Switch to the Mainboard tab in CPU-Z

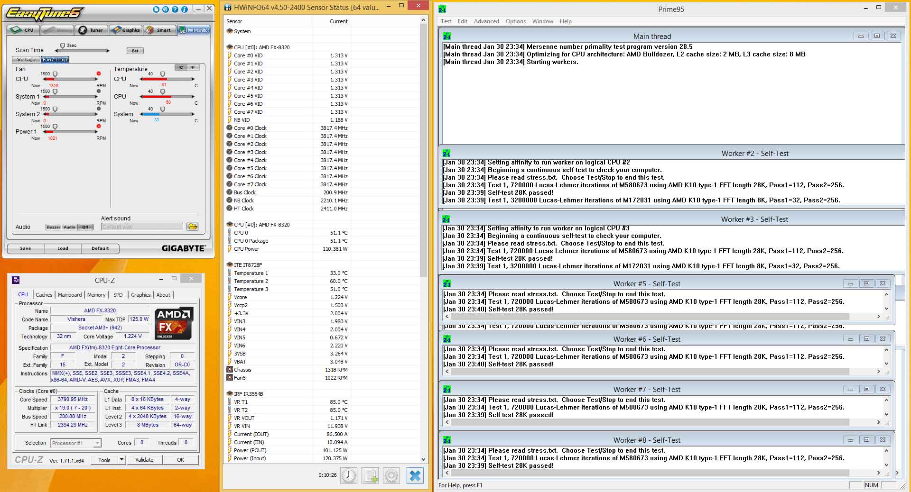point(70,295)
